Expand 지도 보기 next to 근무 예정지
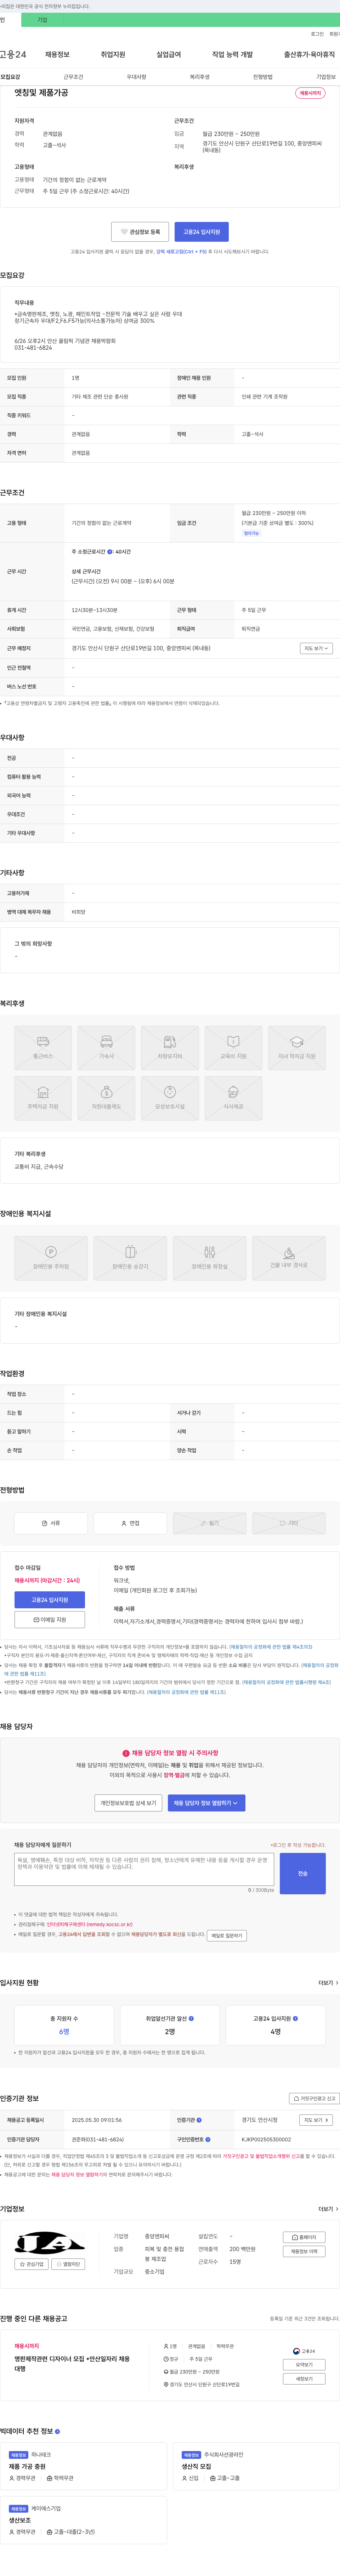The height and width of the screenshot is (2576, 340). [x=316, y=648]
